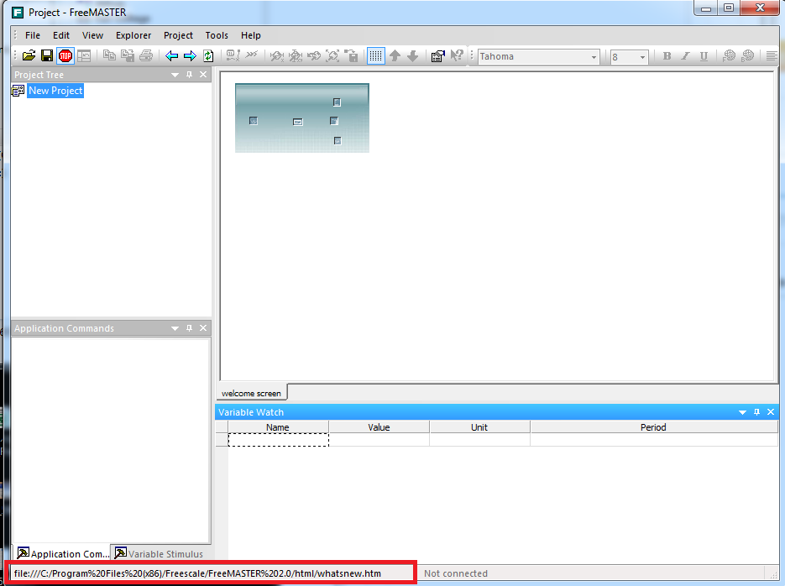This screenshot has width=785, height=586.
Task: Open the Tahoma font dropdown
Action: click(594, 56)
